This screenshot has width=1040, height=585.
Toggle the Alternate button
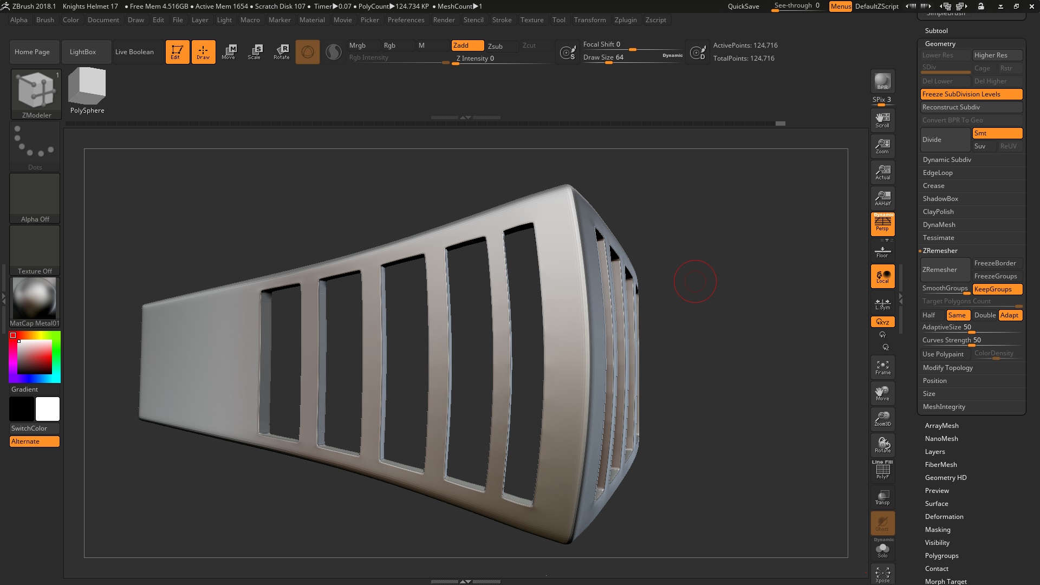click(35, 441)
